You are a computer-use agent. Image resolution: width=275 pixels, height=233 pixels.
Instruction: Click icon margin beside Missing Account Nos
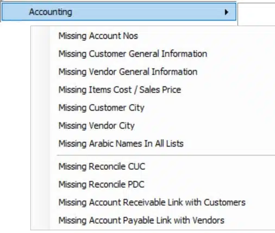pyautogui.click(x=40, y=36)
